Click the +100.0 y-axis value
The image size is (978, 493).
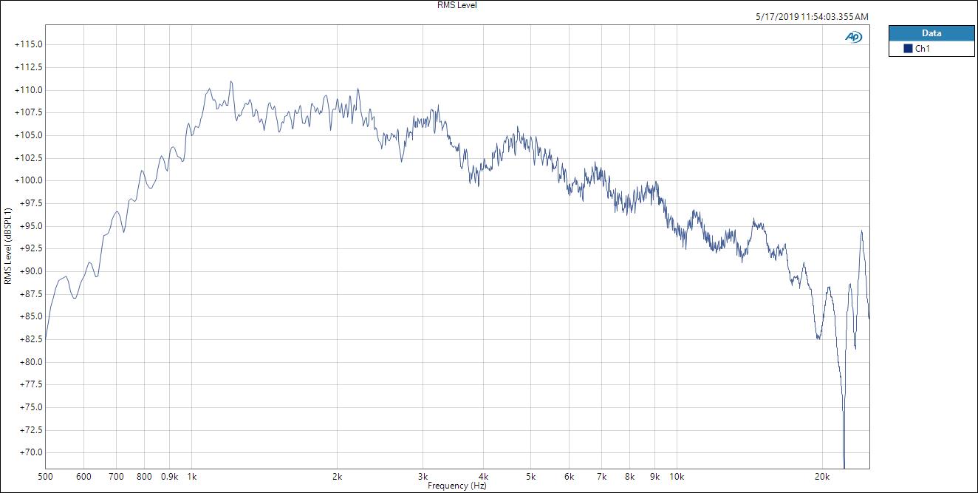coord(29,180)
